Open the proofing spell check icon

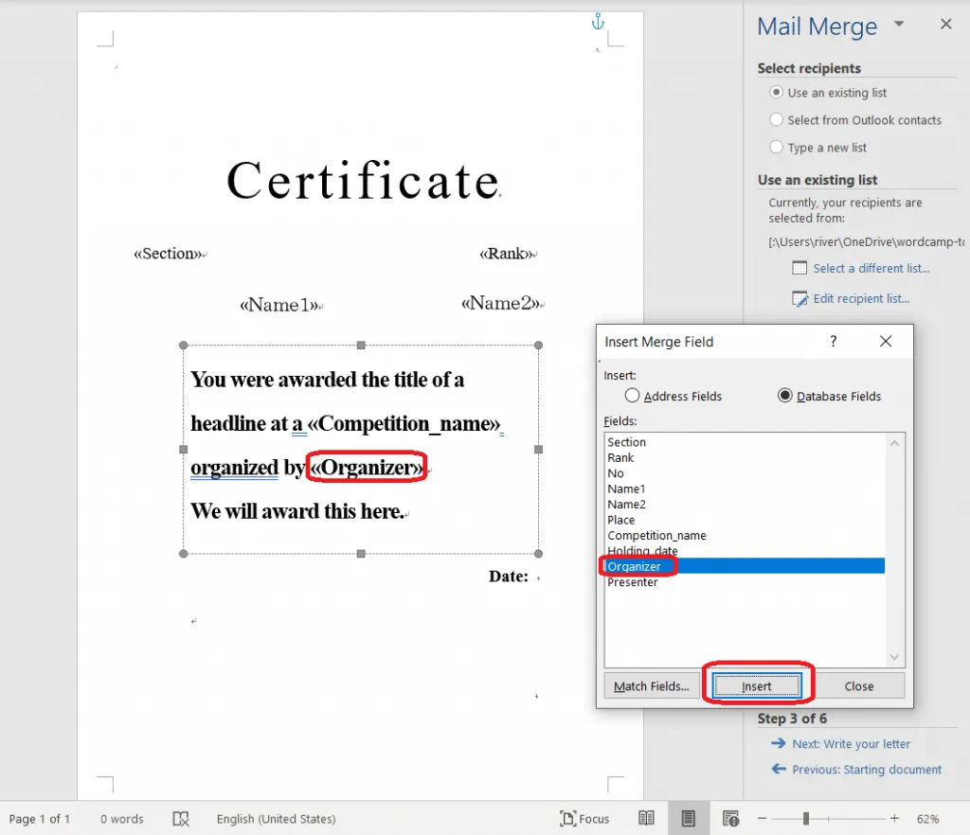pyautogui.click(x=181, y=819)
